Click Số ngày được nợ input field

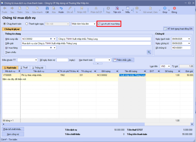pos(62,60)
